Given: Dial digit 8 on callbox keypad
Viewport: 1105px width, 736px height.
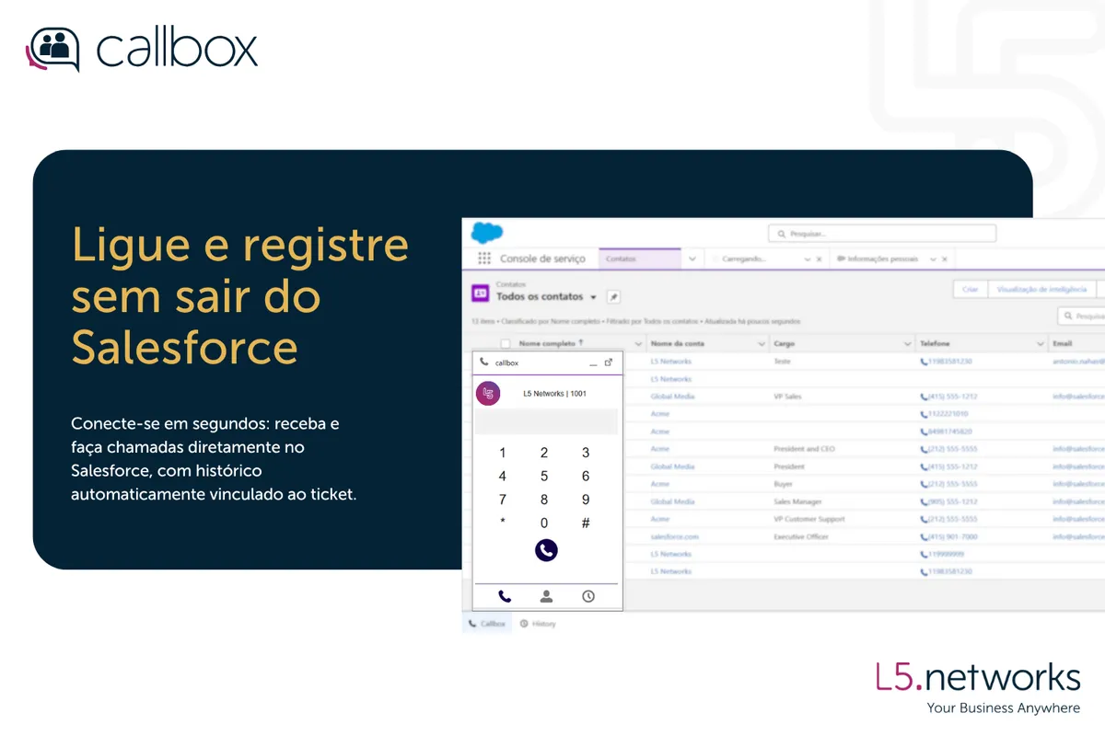Looking at the screenshot, I should pos(544,500).
